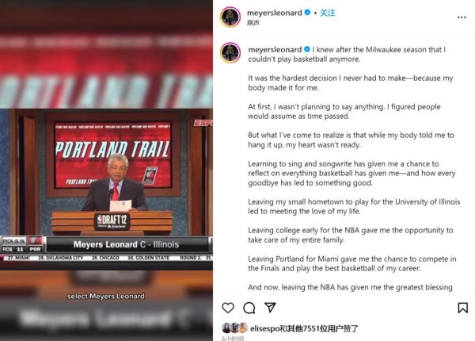Viewport: 475px width, 341px height.
Task: Follow meyersleonard using 关注 link
Action: click(328, 13)
